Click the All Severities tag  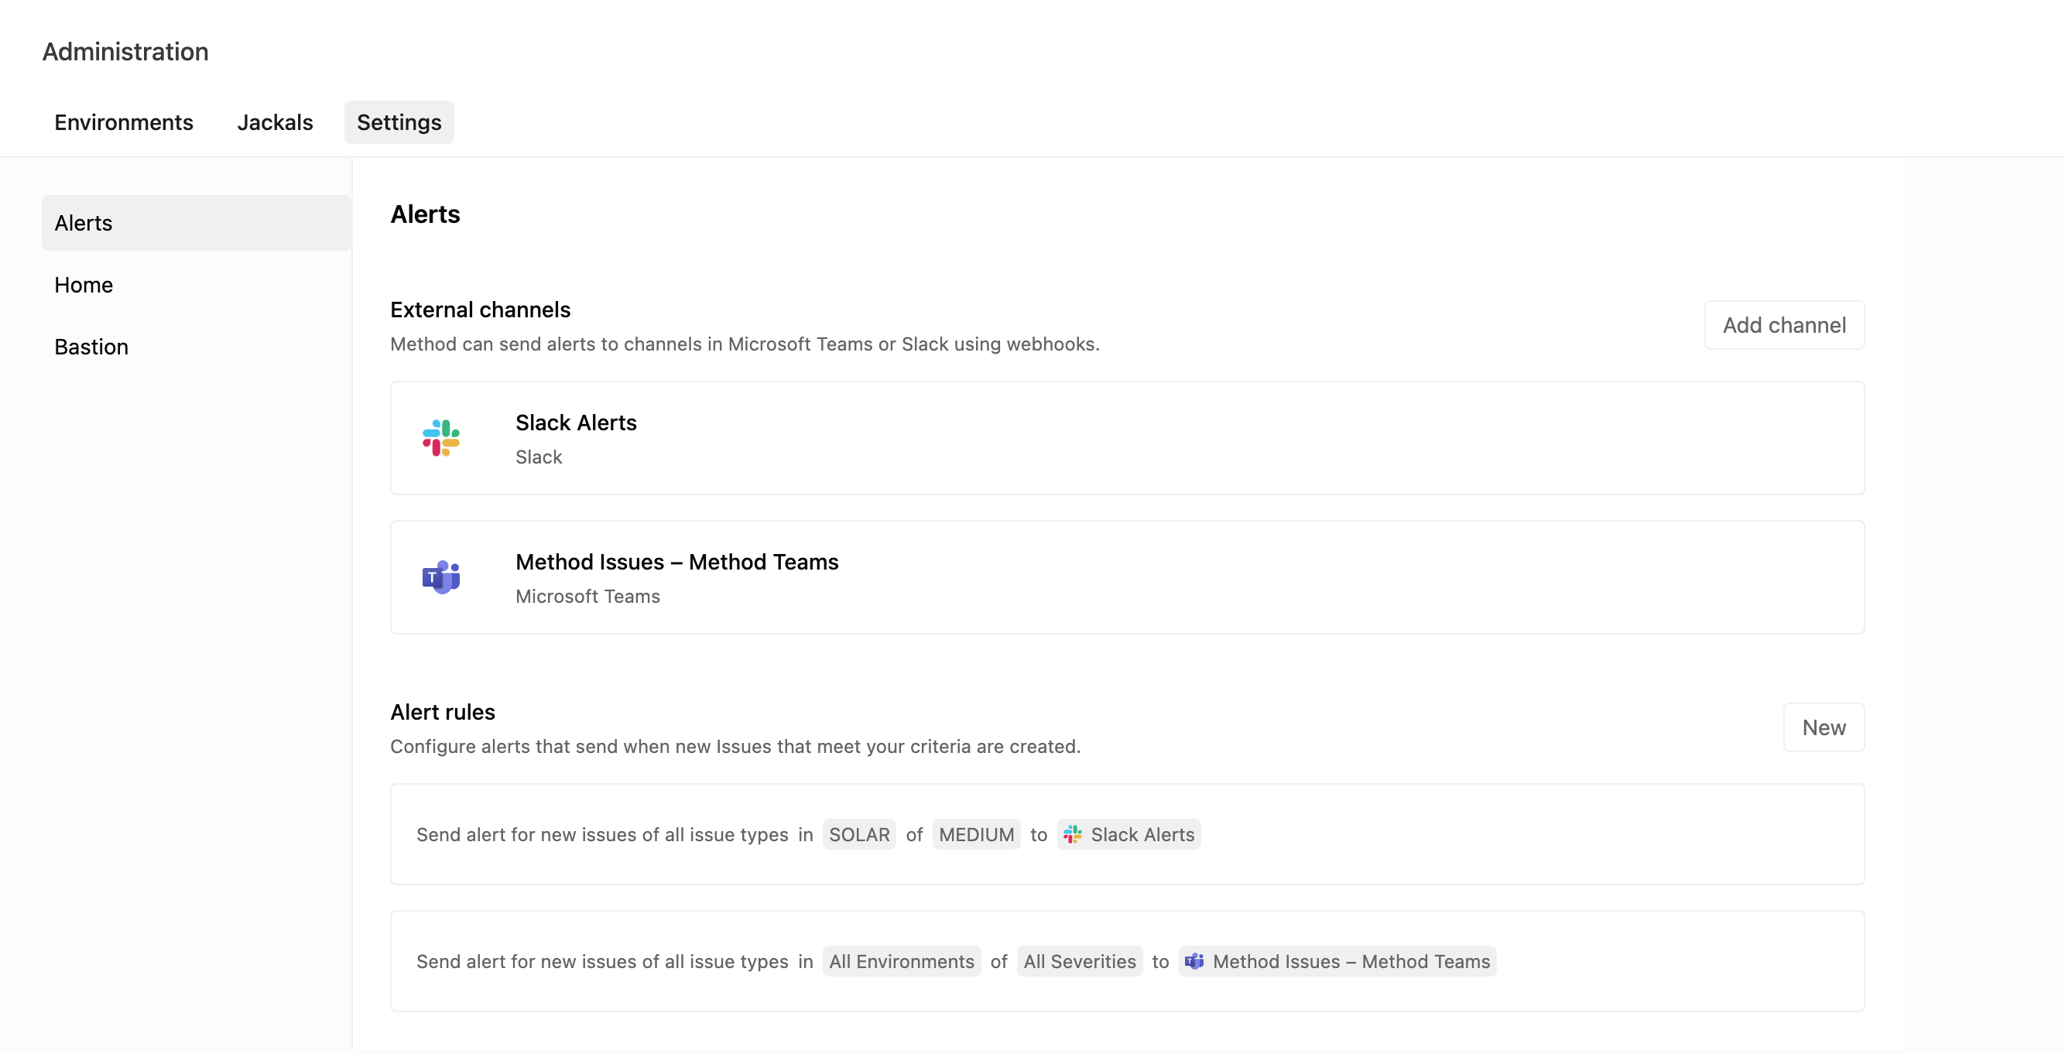pos(1079,961)
